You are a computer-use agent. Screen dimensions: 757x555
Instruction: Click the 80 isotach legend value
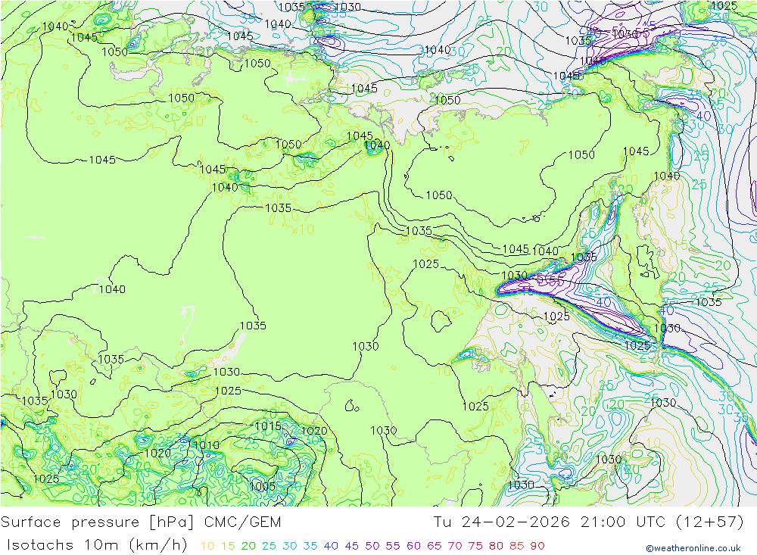[497, 546]
